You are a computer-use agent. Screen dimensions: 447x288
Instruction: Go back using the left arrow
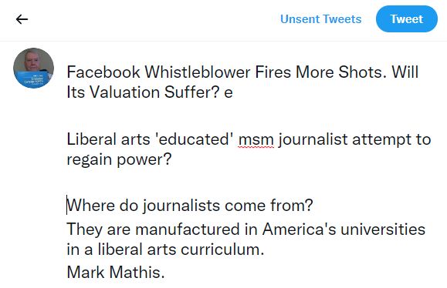click(x=22, y=19)
